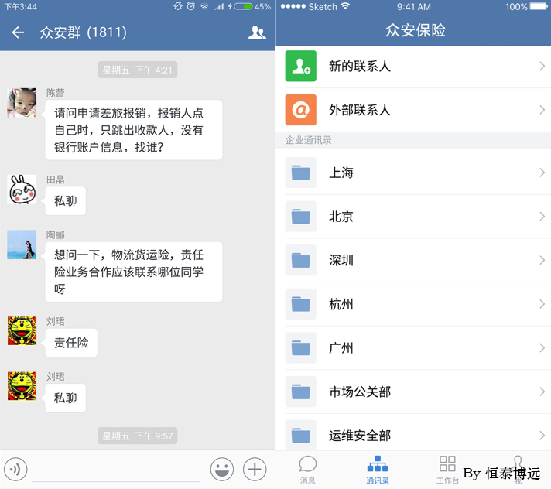Expand the 深圳 chevron arrow

click(542, 260)
